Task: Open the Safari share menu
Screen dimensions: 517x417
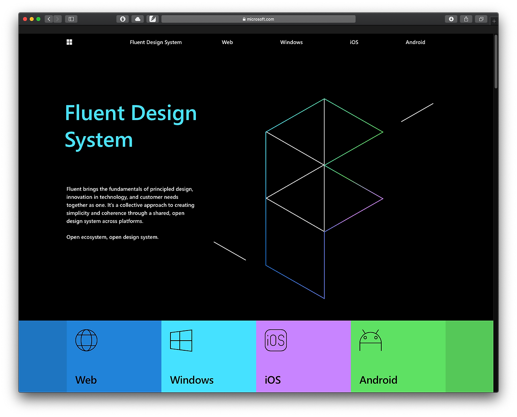Action: [466, 19]
